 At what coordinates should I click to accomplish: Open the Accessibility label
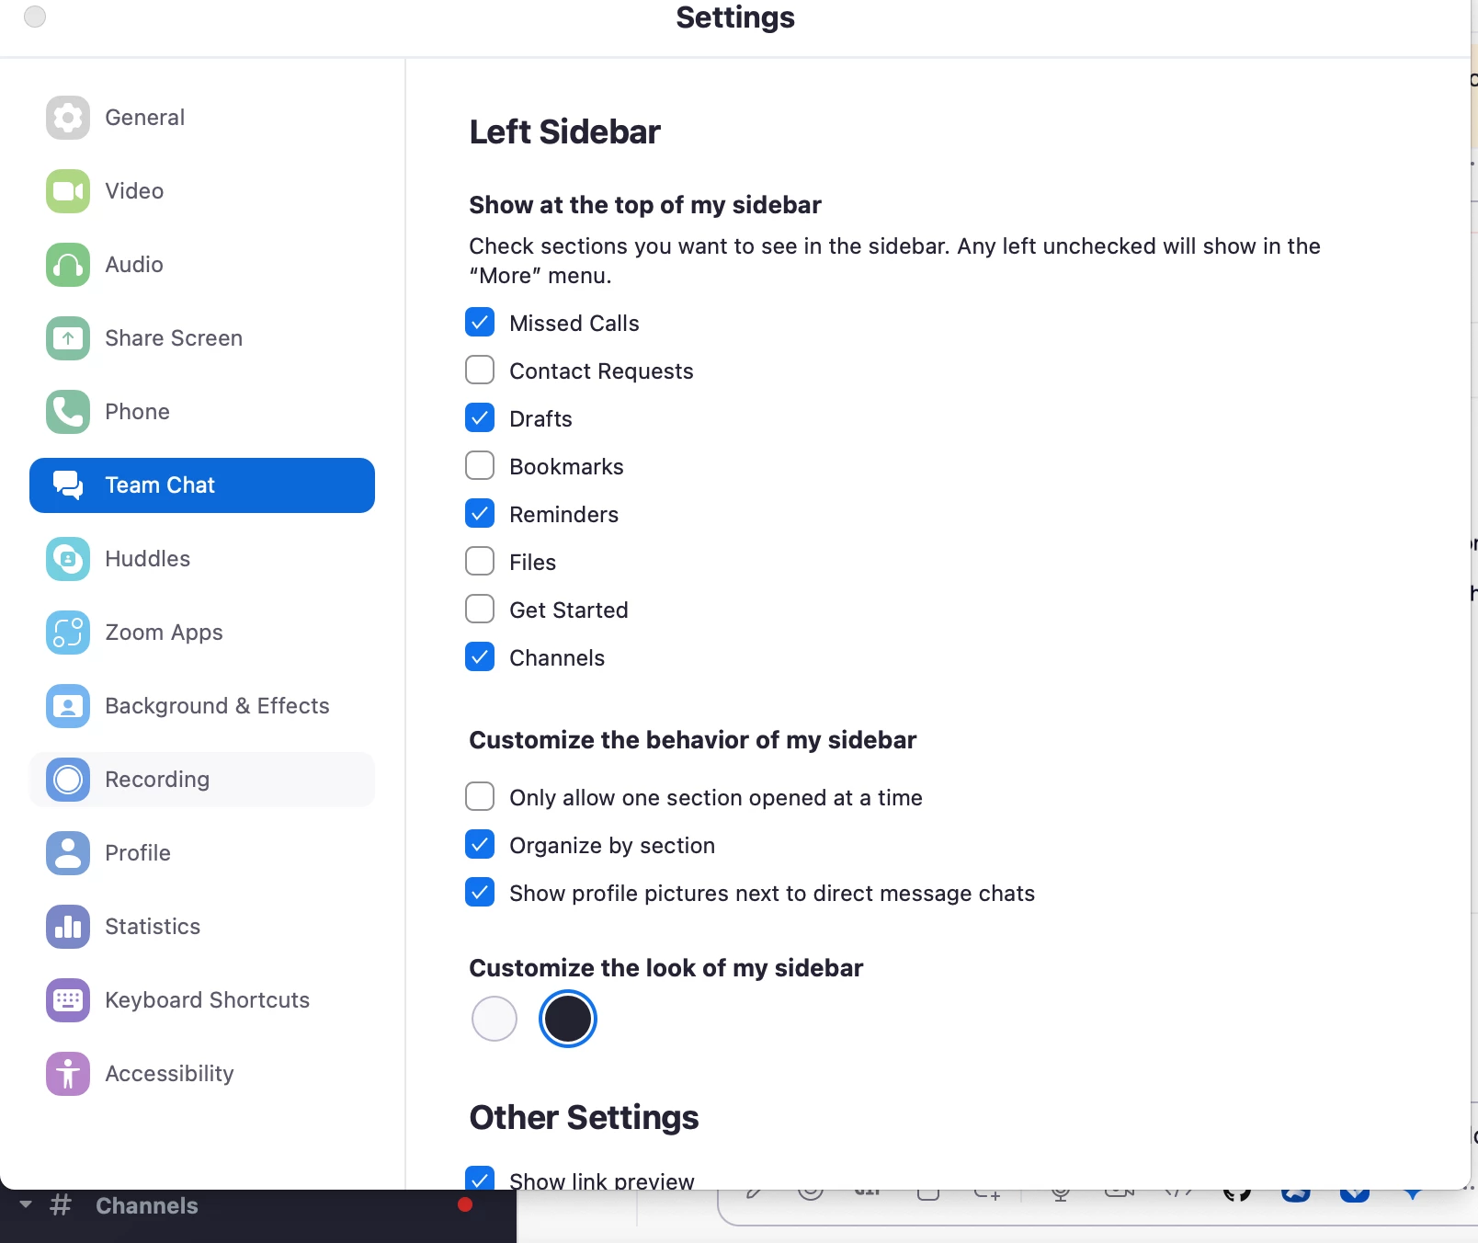click(x=169, y=1074)
